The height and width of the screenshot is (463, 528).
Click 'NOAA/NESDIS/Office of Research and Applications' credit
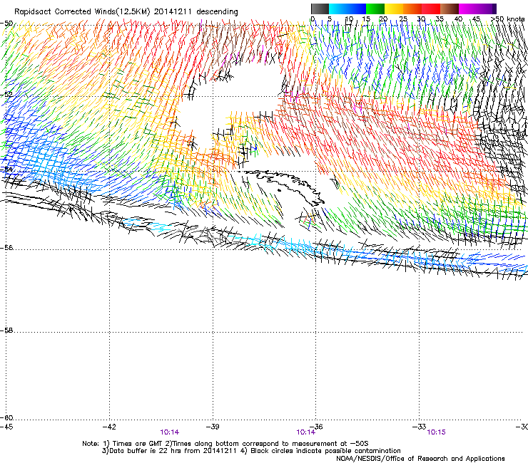click(x=420, y=458)
